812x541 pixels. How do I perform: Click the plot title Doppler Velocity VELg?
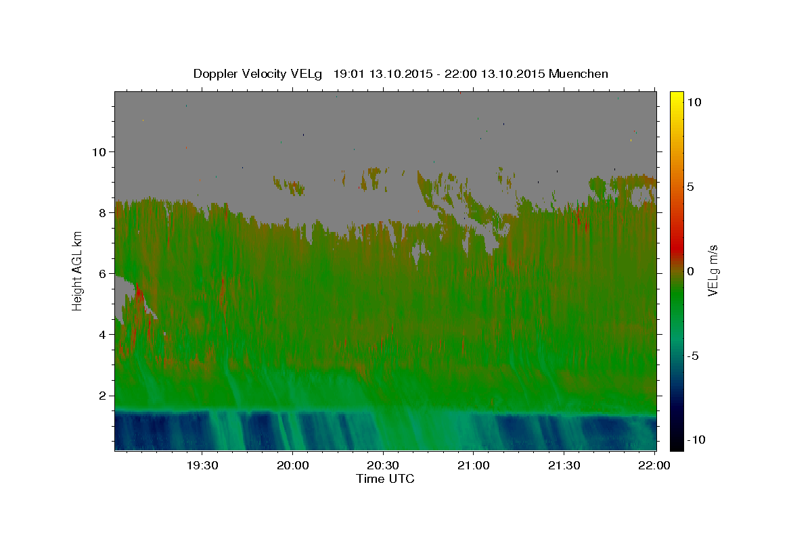(x=259, y=74)
